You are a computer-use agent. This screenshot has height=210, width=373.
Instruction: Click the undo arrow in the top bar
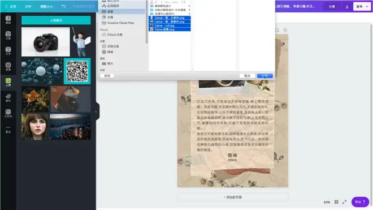(63, 6)
